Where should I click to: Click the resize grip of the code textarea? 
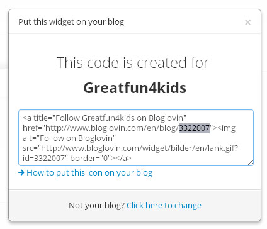pyautogui.click(x=250, y=163)
